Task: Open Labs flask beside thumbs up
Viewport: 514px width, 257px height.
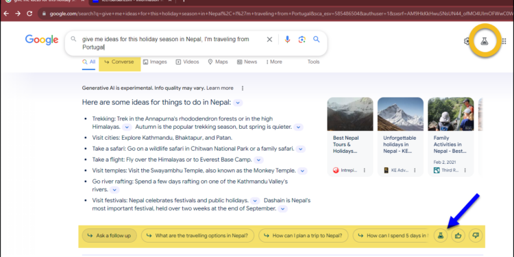Action: pos(441,235)
